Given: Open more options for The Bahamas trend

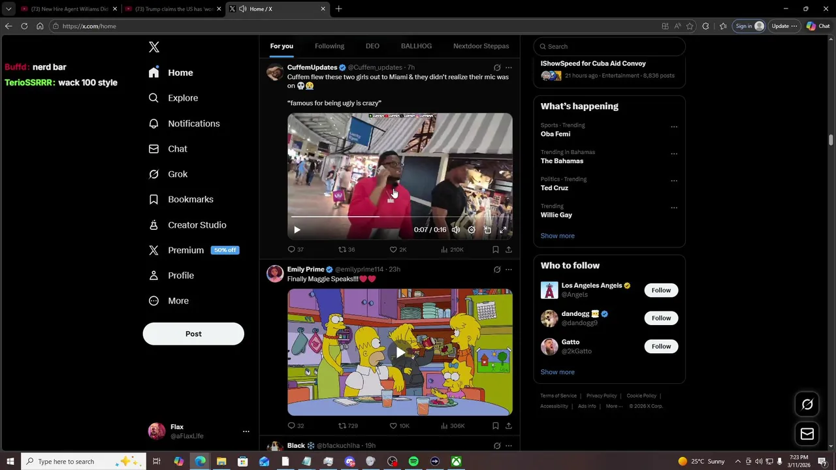Looking at the screenshot, I should [674, 154].
